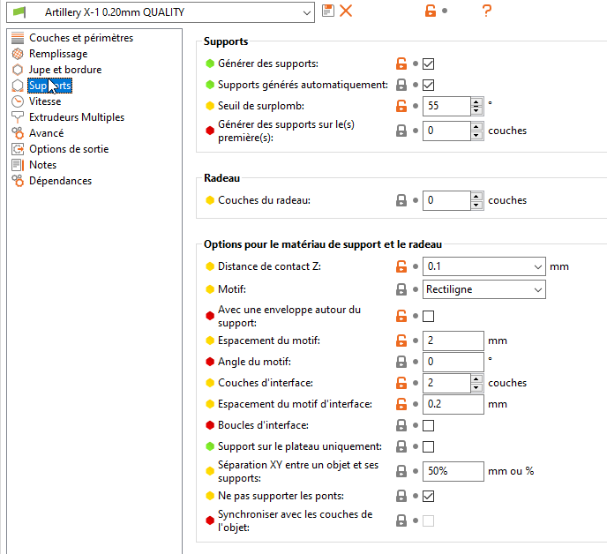
Task: Select Supports in the sidebar
Action: [49, 86]
